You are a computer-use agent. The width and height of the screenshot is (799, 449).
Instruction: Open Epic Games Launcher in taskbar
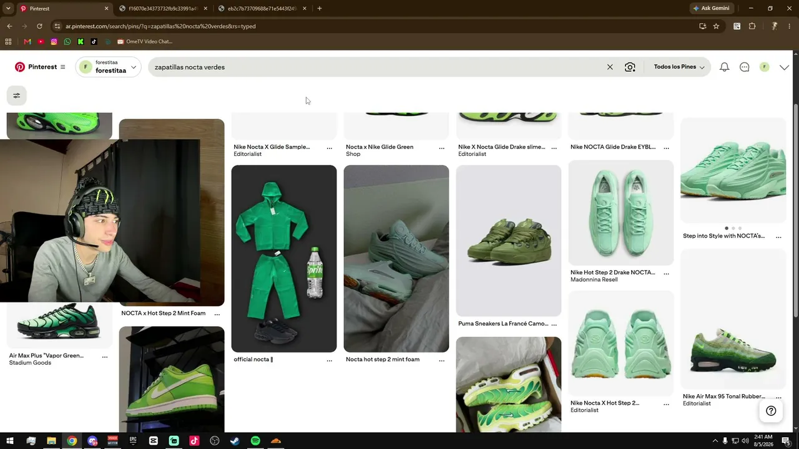coord(133,441)
